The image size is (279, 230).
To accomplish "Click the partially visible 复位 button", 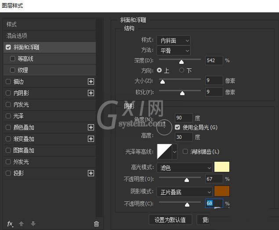I will pyautogui.click(x=203, y=220).
